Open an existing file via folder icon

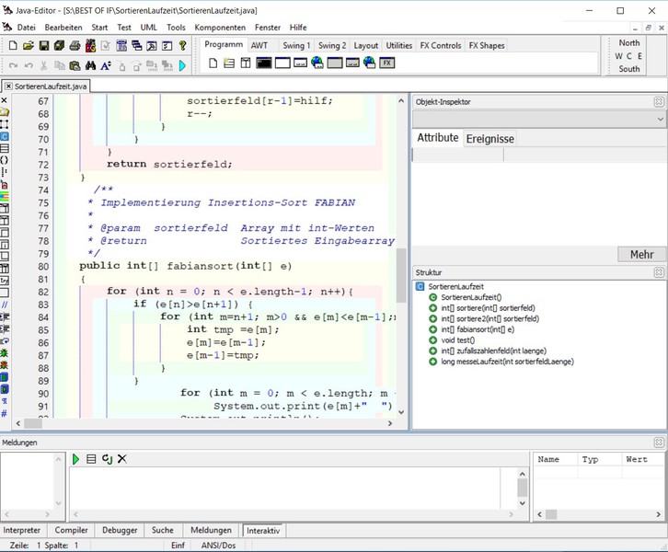click(x=27, y=46)
